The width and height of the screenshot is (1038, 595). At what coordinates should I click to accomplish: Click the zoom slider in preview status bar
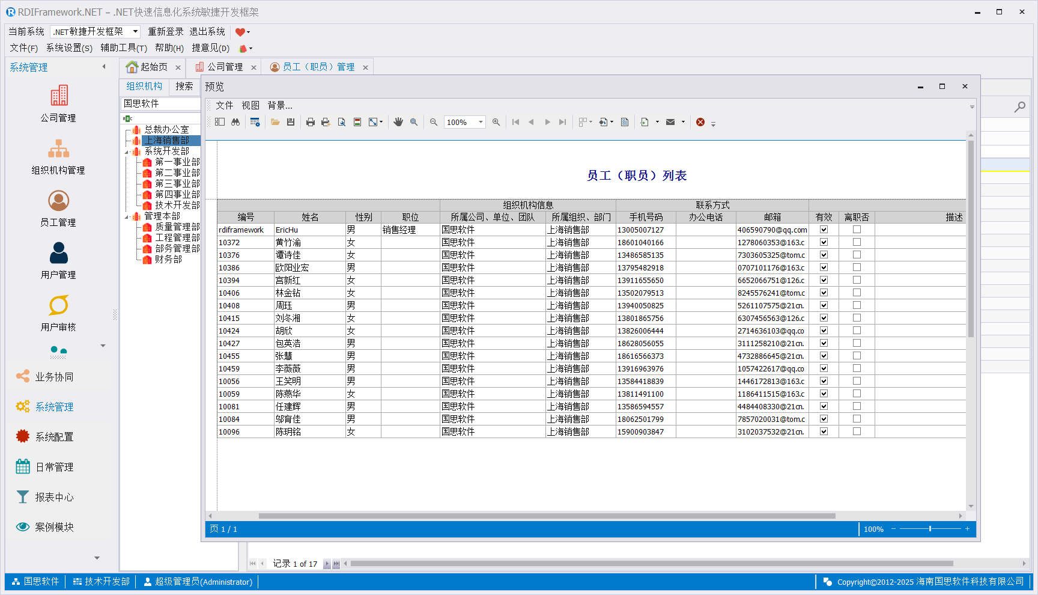point(930,529)
